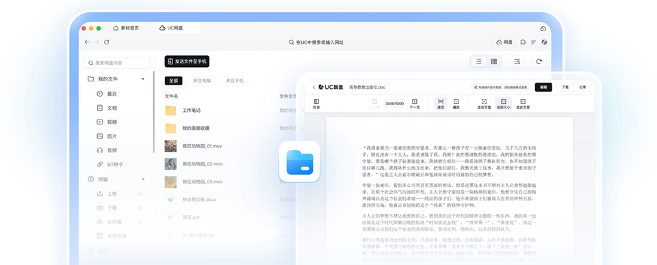Screen dimensions: 657x265
Task: Click the 文件名 column header
Action: [x=171, y=96]
